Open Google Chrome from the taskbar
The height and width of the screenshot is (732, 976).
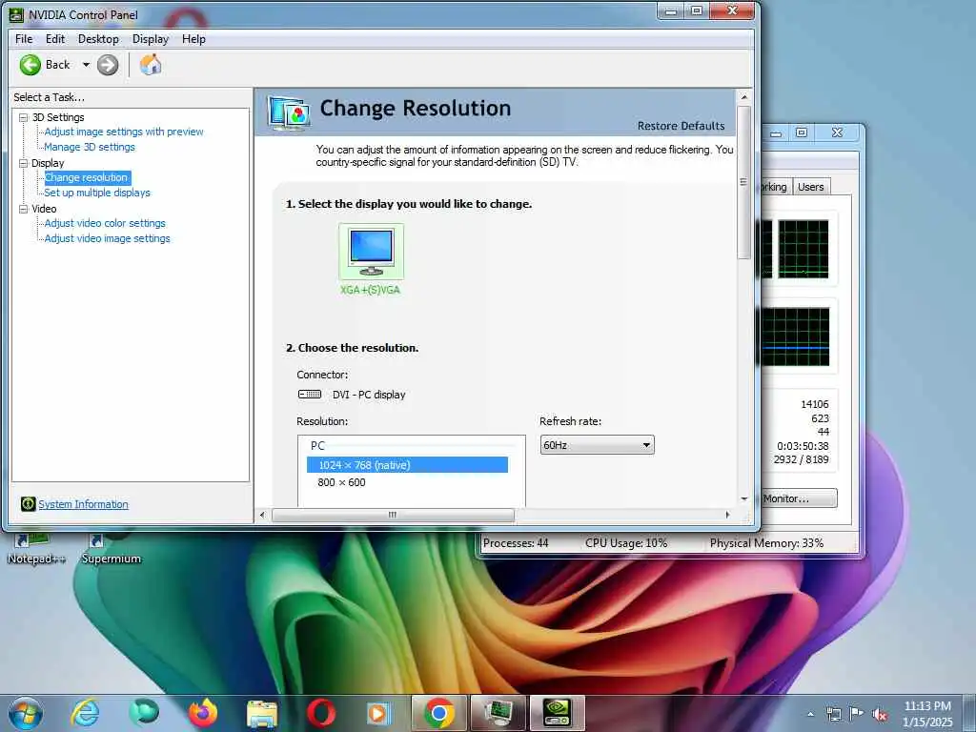click(438, 713)
